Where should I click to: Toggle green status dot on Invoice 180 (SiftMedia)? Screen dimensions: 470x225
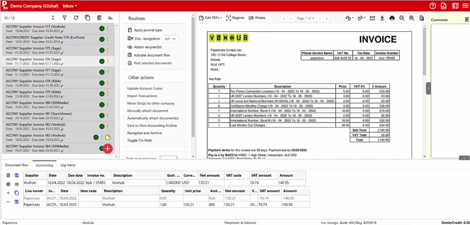tap(102, 105)
